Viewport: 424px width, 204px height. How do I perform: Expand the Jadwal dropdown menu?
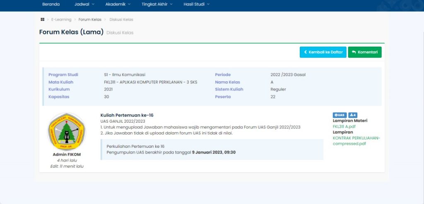(x=84, y=4)
